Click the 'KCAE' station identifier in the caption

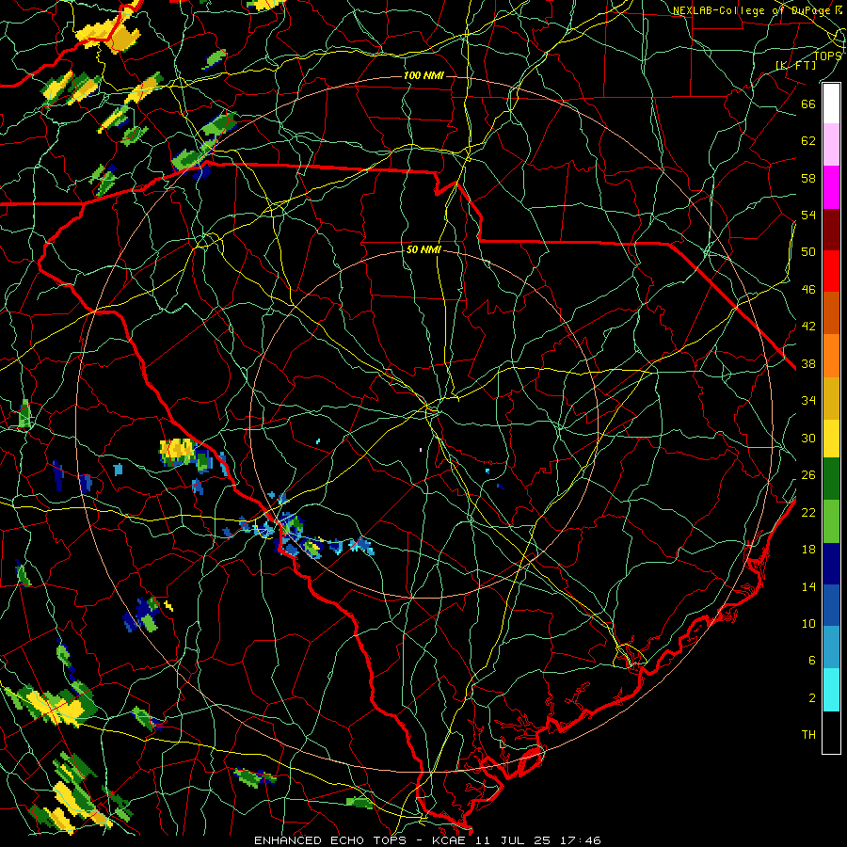coord(451,840)
